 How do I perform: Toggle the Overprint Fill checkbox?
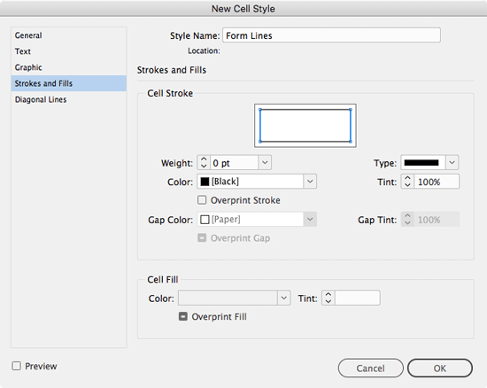[x=183, y=316]
